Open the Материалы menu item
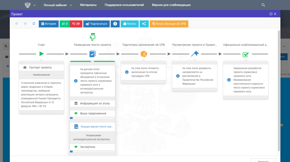 [88, 5]
